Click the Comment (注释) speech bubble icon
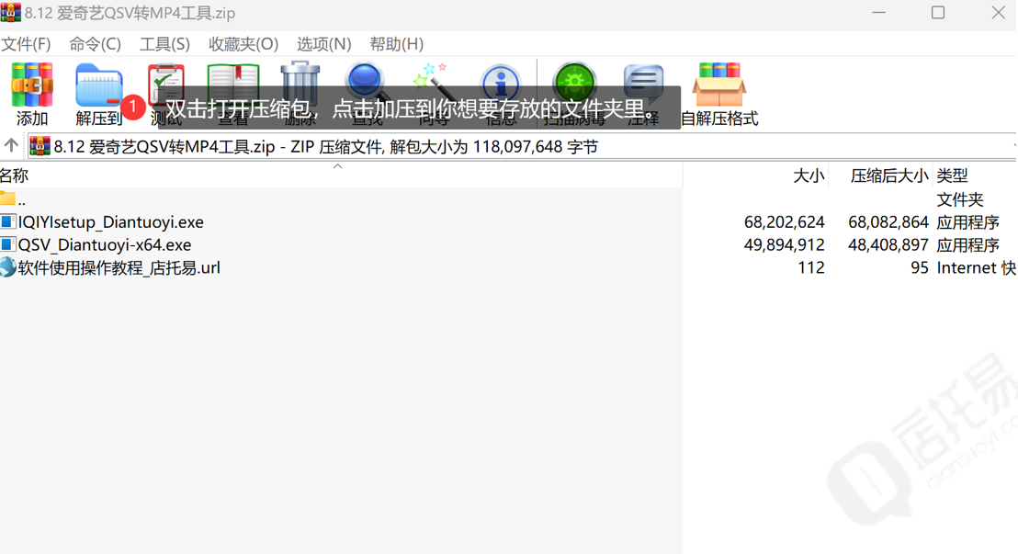Viewport: 1018px width, 554px height. [x=643, y=83]
